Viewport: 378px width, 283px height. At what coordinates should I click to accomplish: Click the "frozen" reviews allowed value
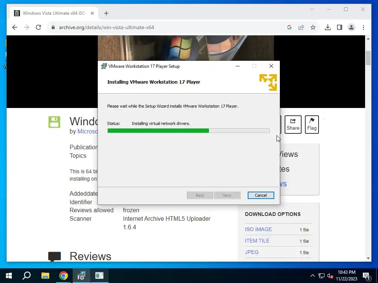point(131,210)
